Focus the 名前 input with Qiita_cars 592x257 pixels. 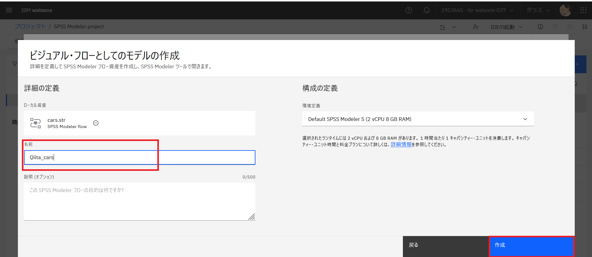point(139,158)
